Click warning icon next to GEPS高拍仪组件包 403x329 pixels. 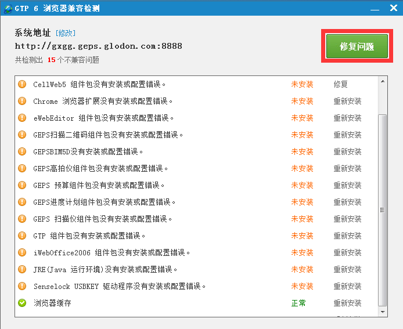[22, 168]
